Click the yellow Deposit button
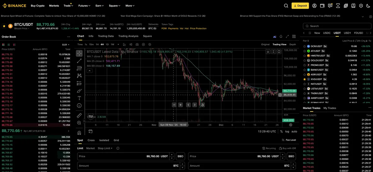This screenshot has height=172, width=373. point(300,6)
